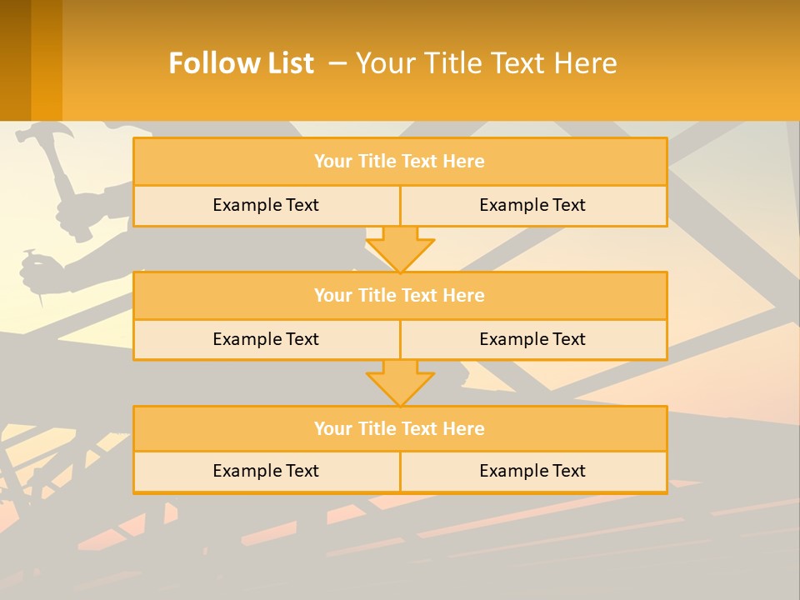Screen dimensions: 800x600
Task: Select right 'Example Text' cell in first block
Action: (533, 206)
